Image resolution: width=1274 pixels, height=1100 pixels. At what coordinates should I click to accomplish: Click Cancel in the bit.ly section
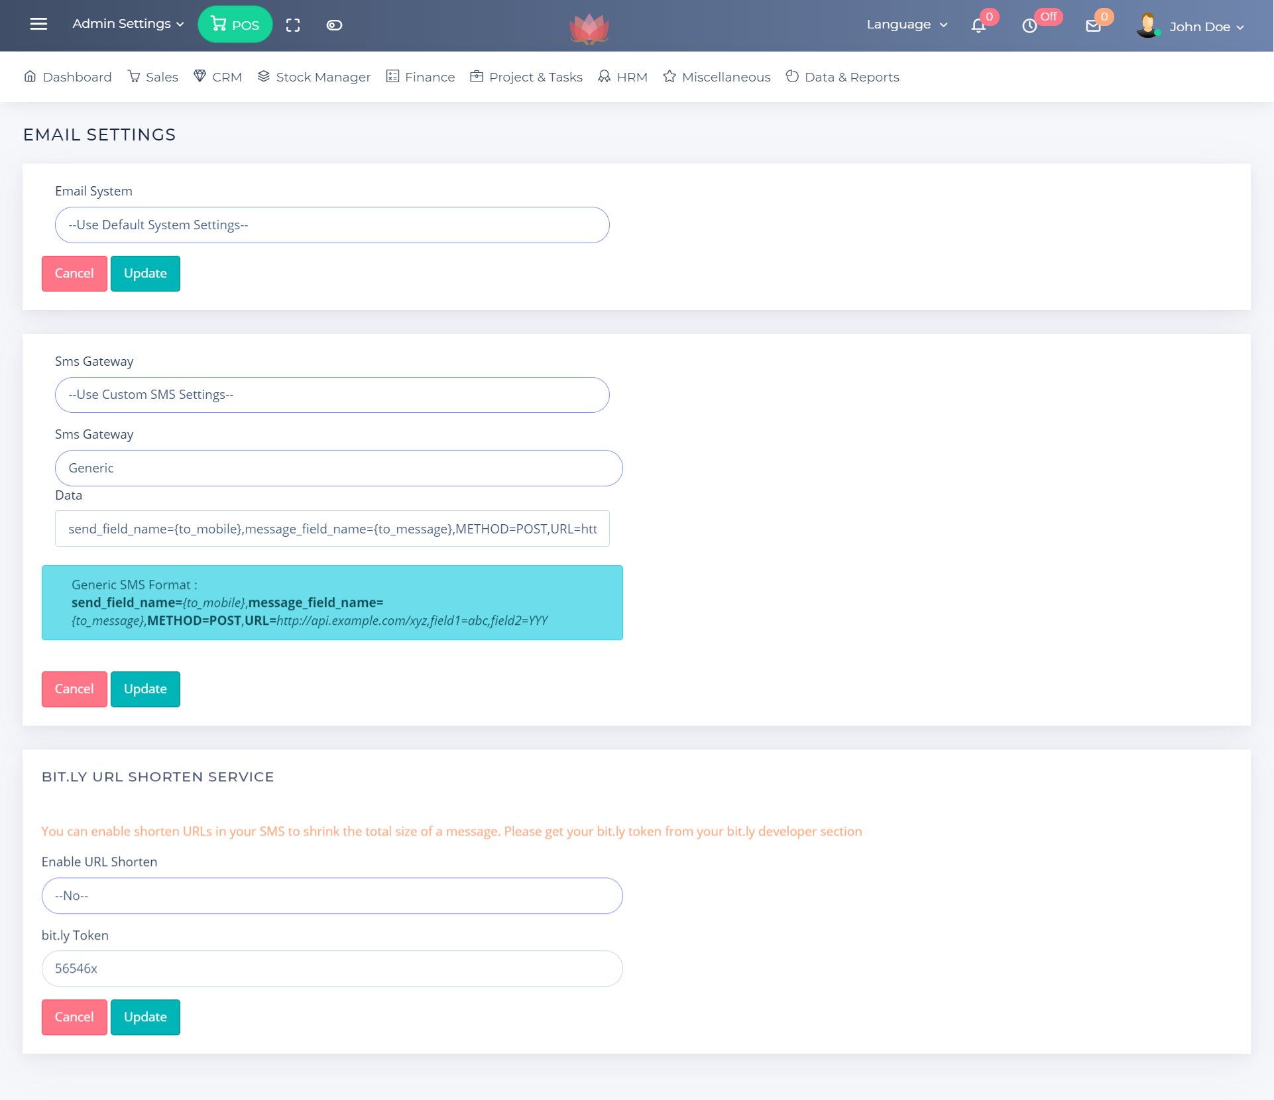tap(74, 1017)
